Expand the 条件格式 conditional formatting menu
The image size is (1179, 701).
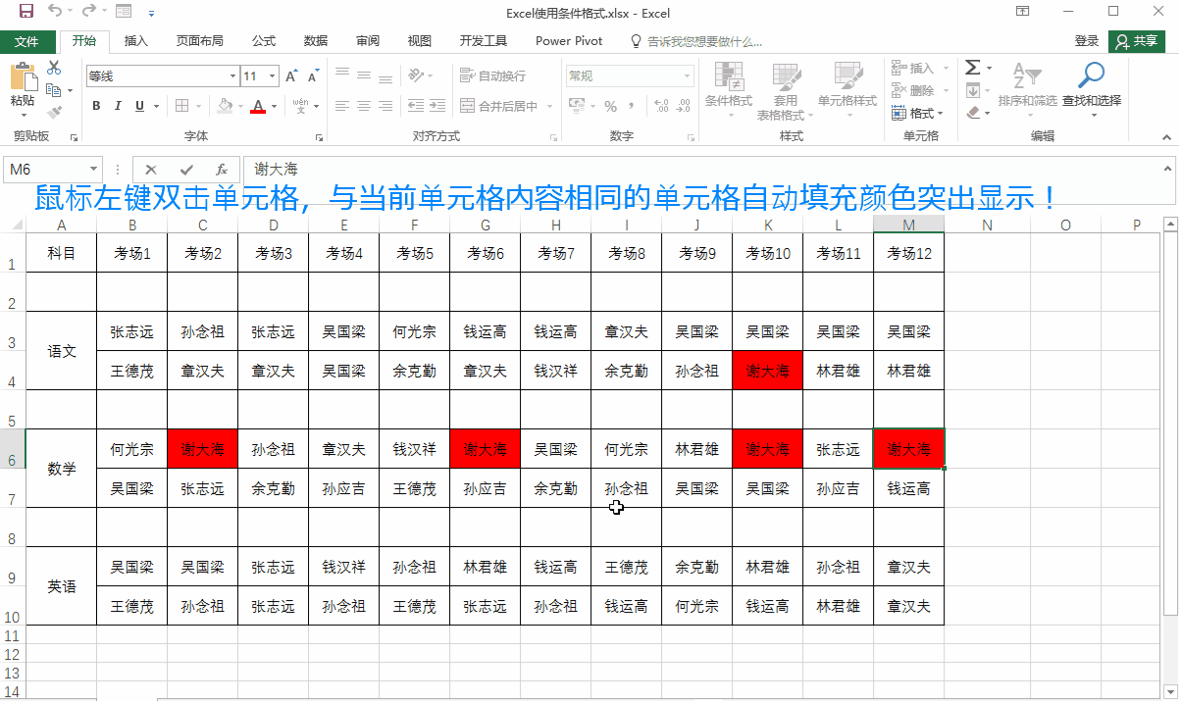coord(729,90)
